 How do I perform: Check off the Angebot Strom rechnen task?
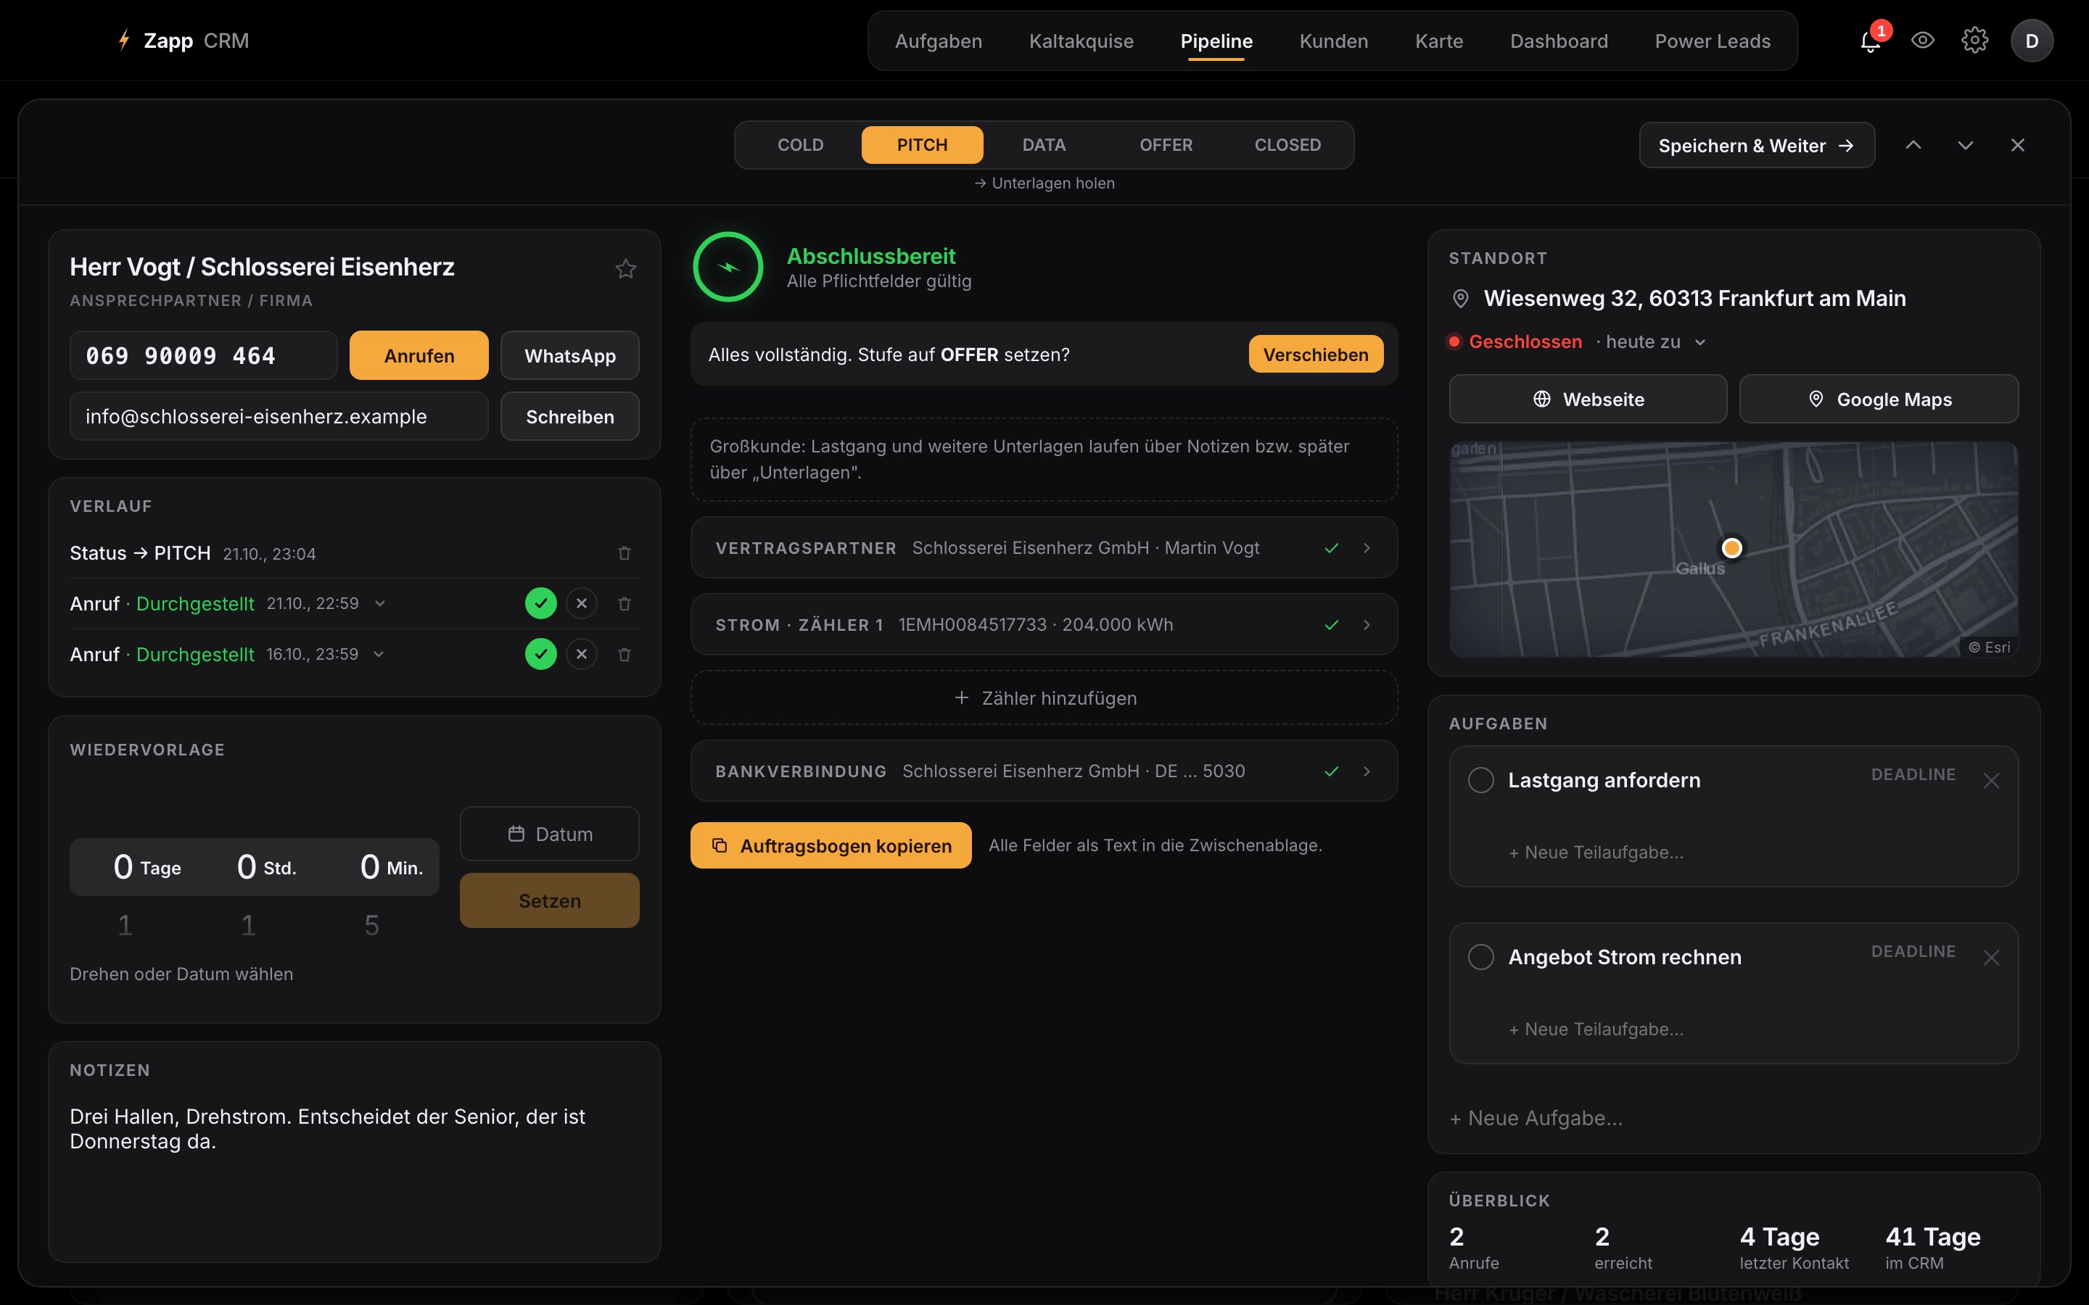click(x=1481, y=957)
